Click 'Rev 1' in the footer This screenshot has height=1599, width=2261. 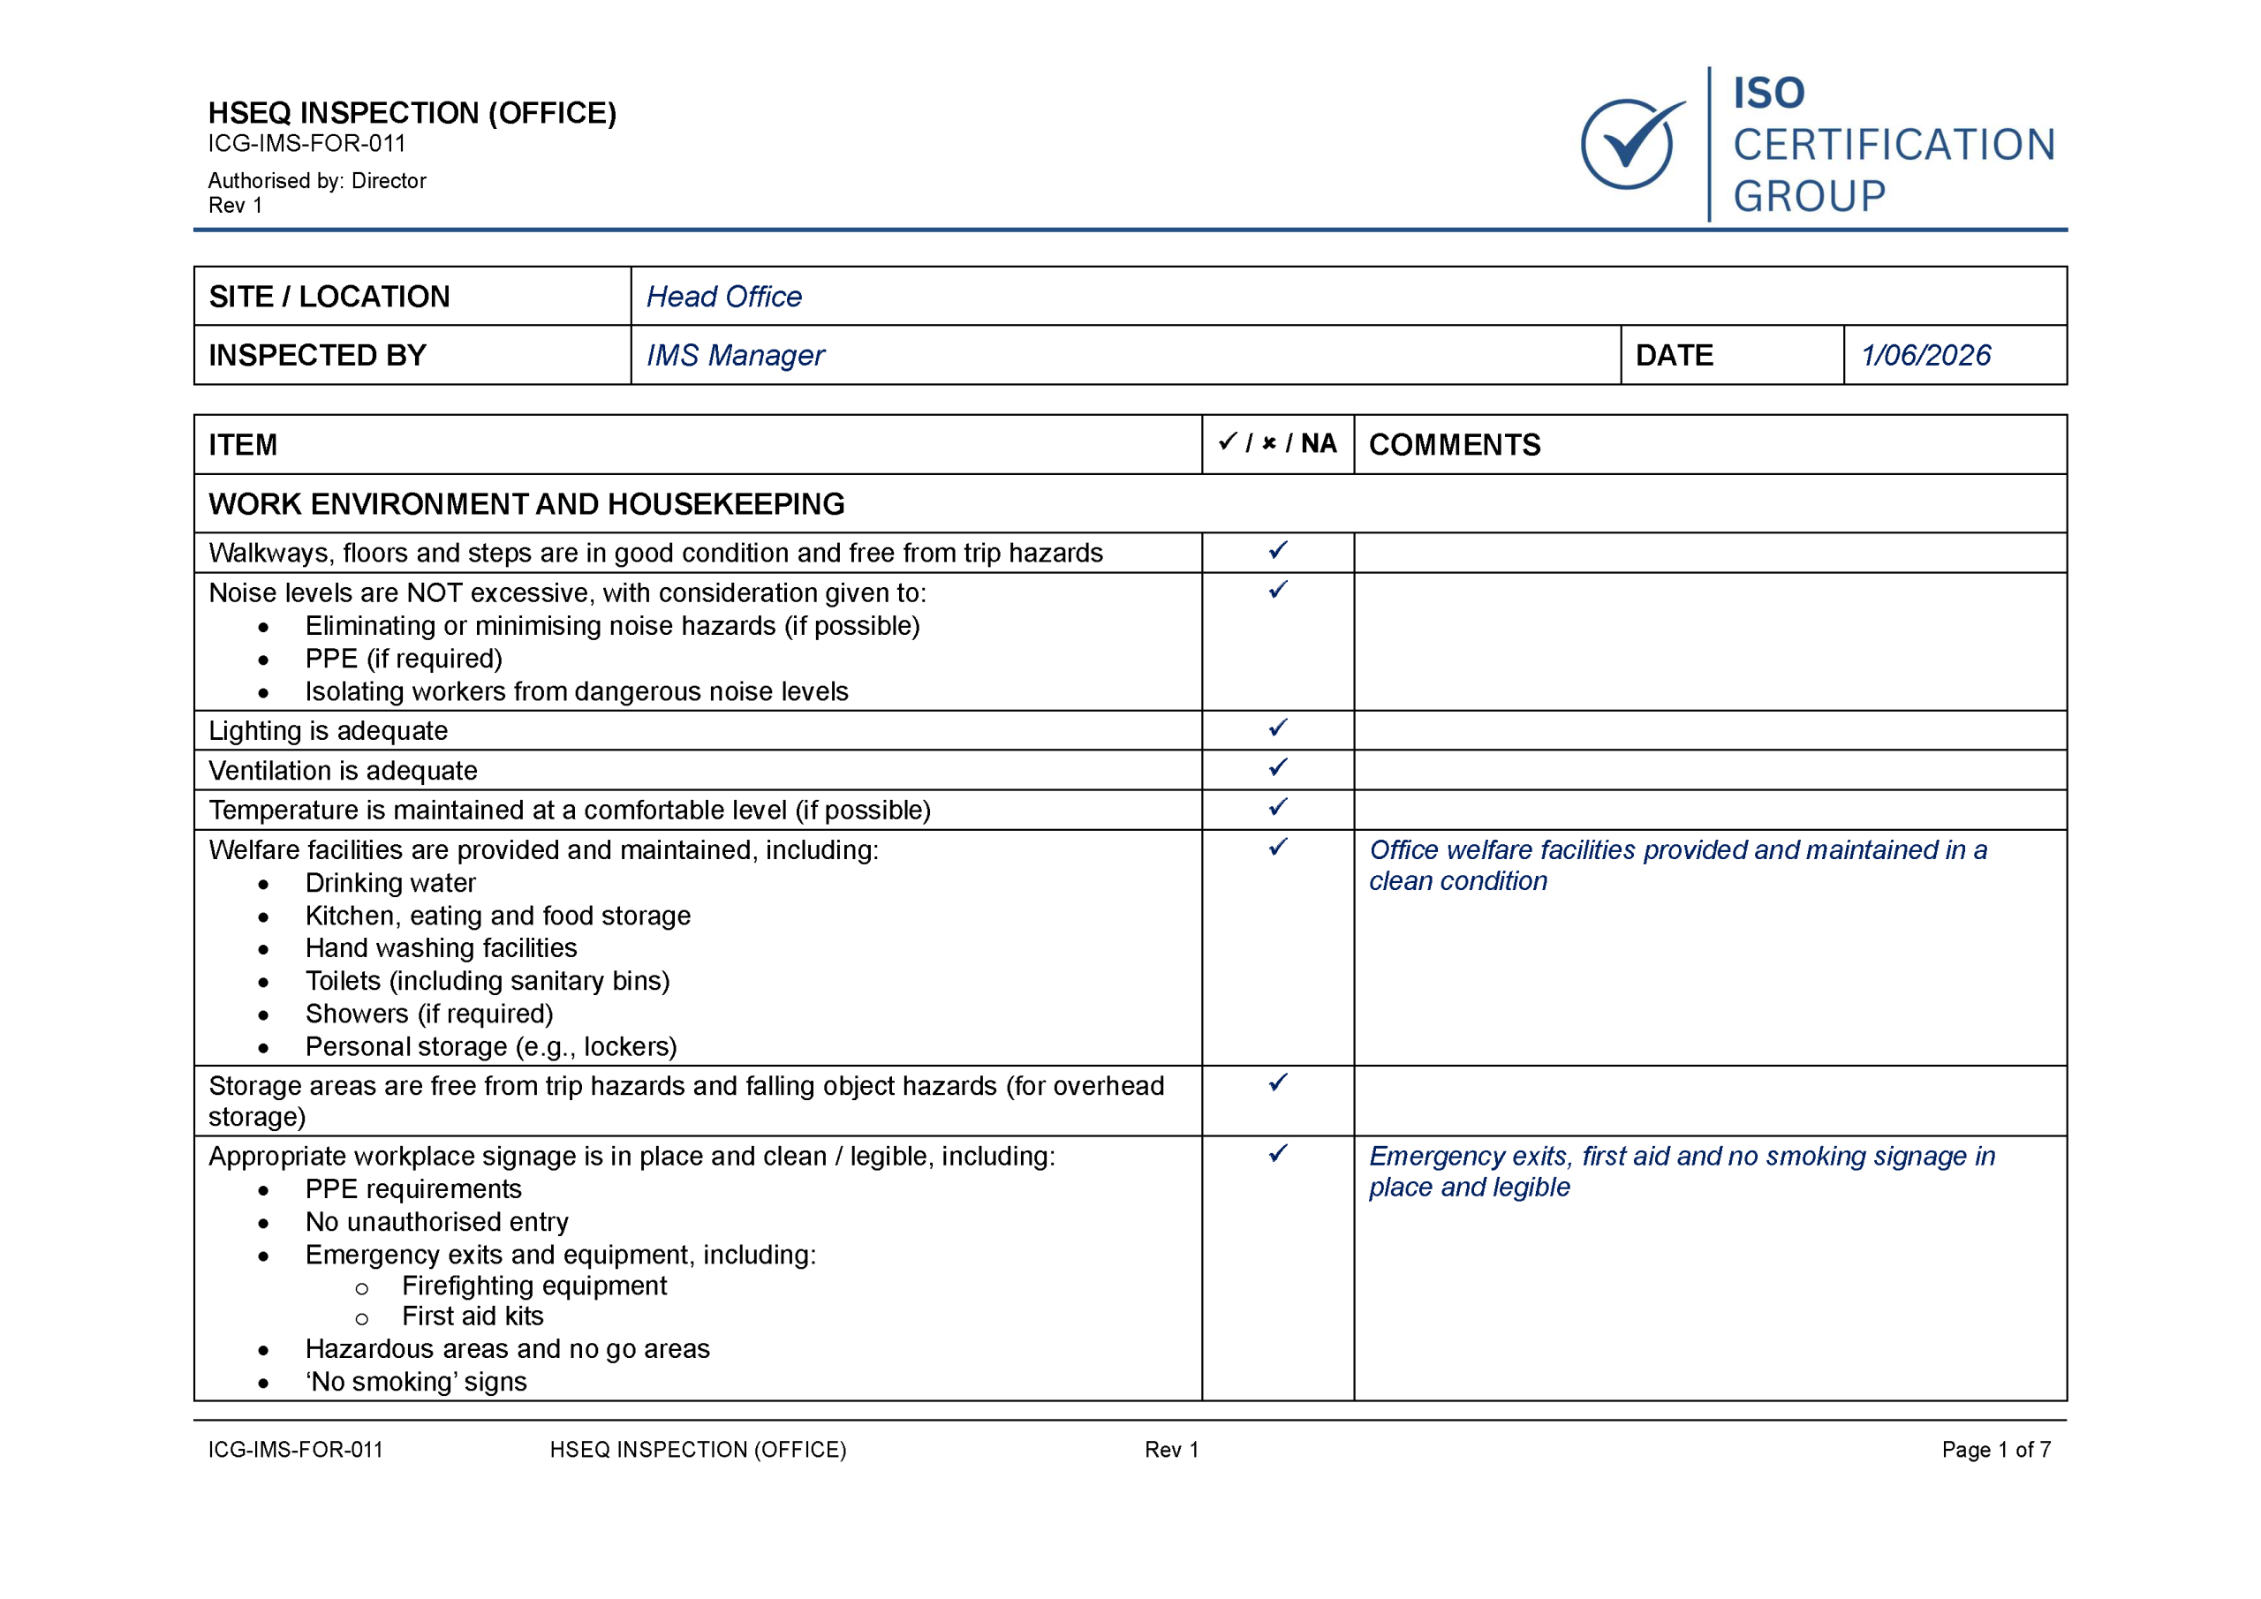(1171, 1449)
